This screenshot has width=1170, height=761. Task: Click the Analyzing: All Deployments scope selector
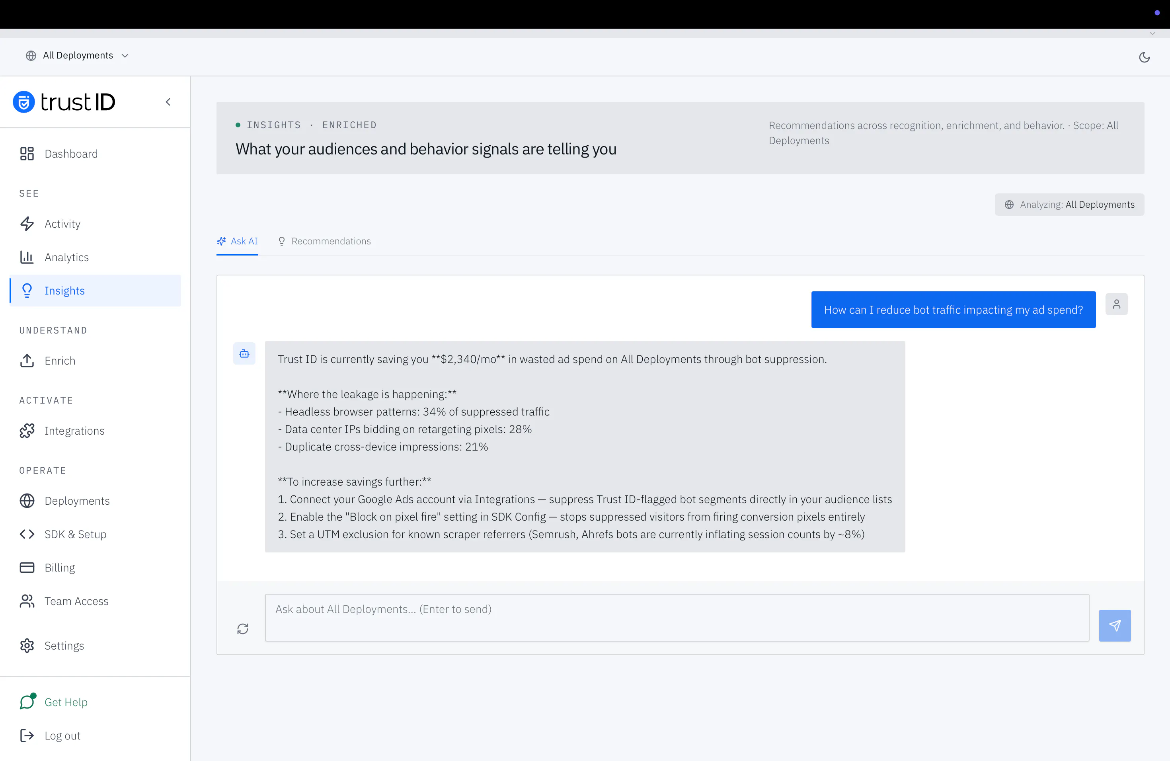pos(1069,205)
